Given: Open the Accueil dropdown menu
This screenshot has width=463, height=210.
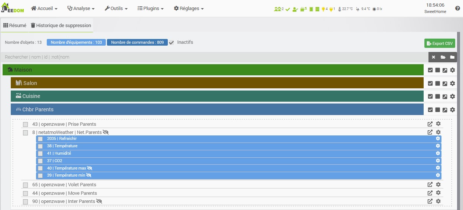Looking at the screenshot, I should coord(44,8).
